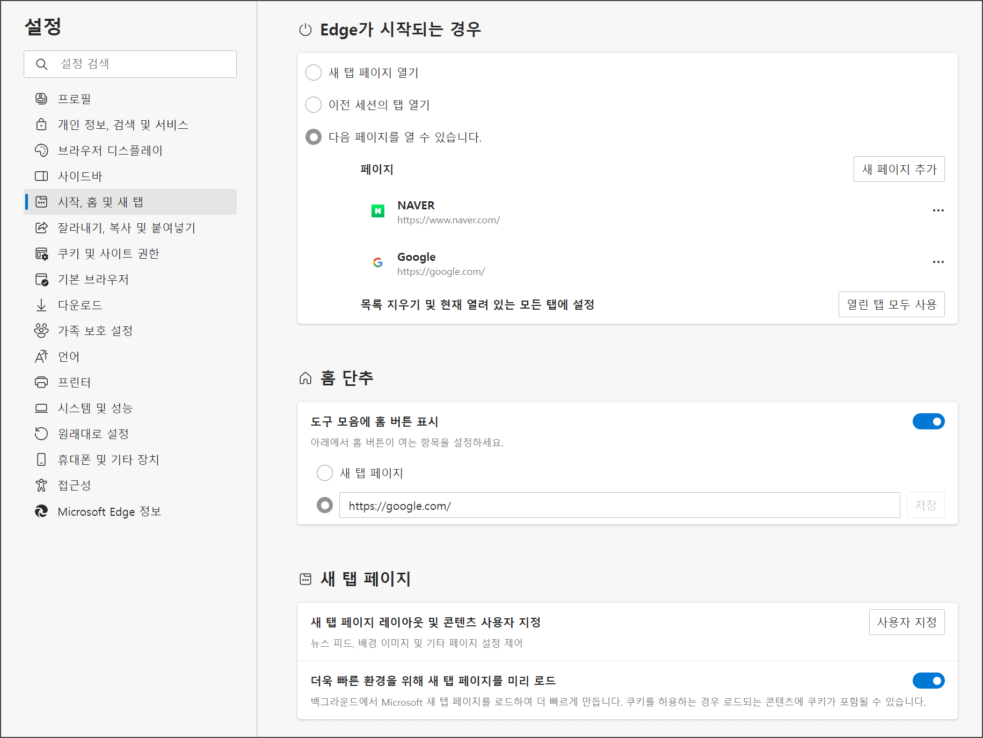Click the 설정 title in sidebar
The height and width of the screenshot is (738, 983).
pyautogui.click(x=43, y=26)
